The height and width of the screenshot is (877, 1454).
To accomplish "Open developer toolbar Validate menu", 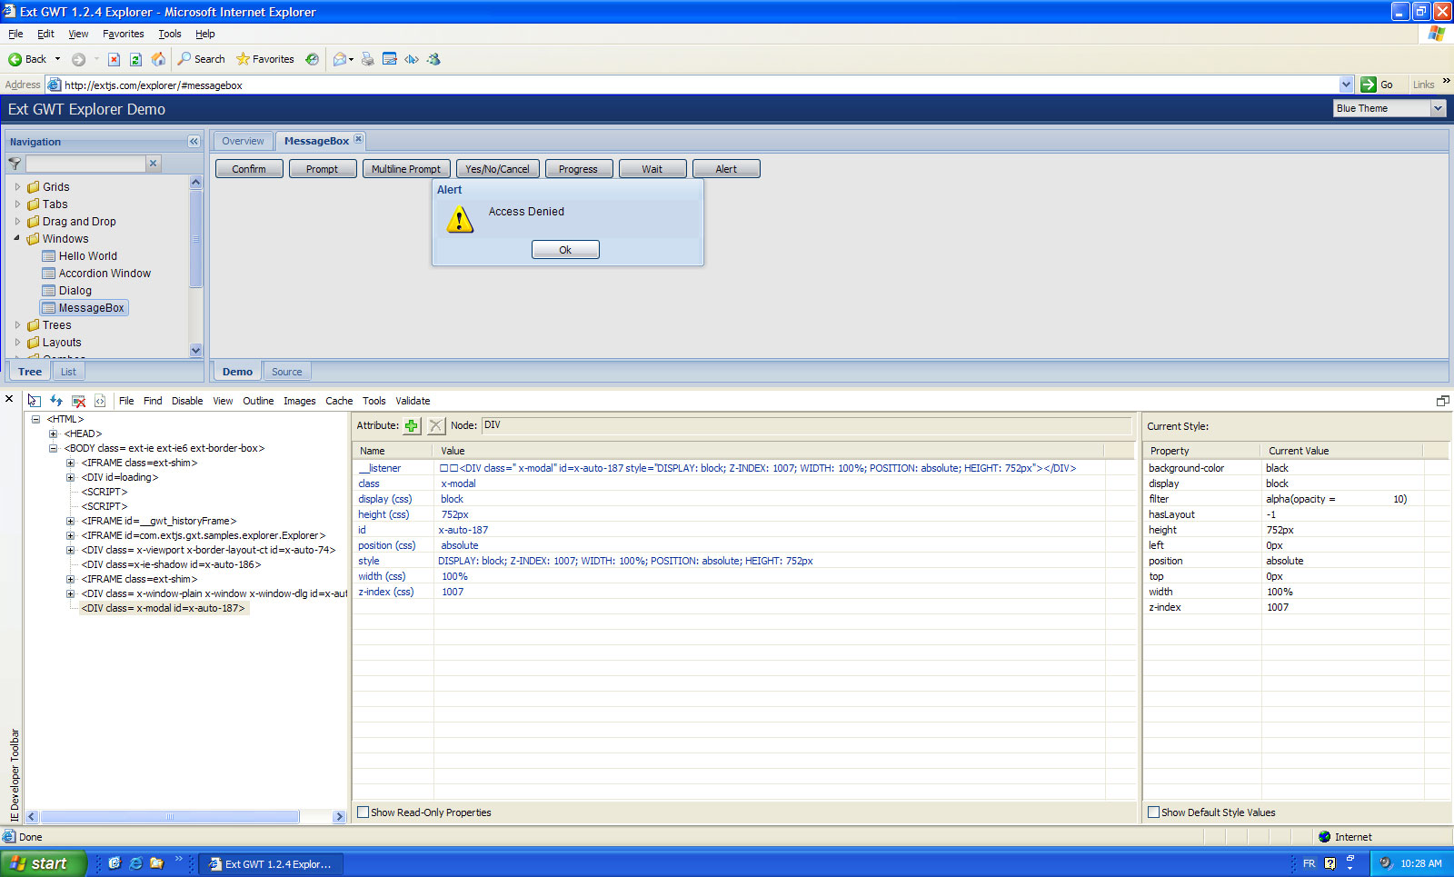I will point(413,401).
